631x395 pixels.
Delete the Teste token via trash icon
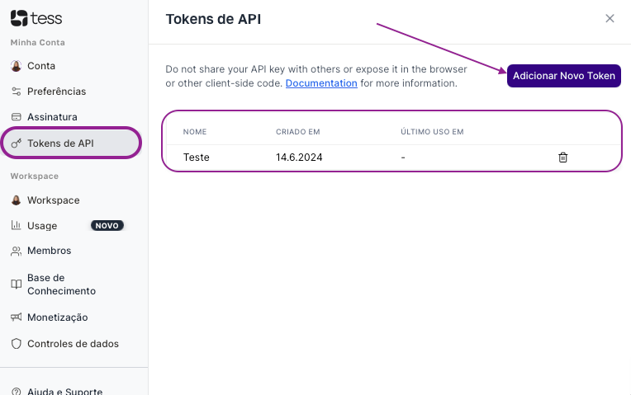(x=563, y=157)
